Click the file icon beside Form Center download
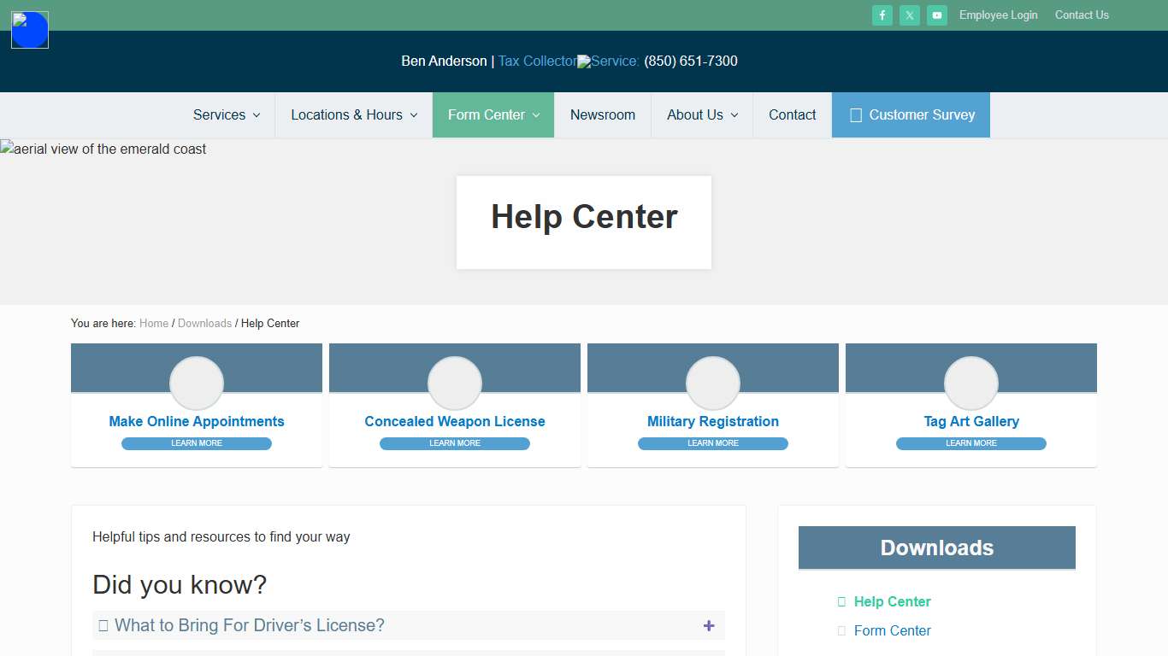Viewport: 1168px width, 656px height. (x=841, y=630)
